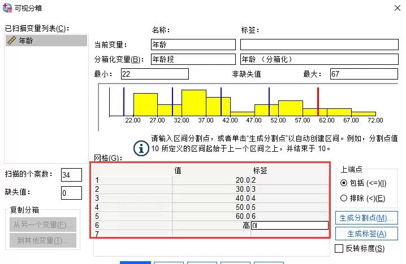Click the 可视分箱 app icon in title bar
This screenshot has width=406, height=264.
point(7,8)
